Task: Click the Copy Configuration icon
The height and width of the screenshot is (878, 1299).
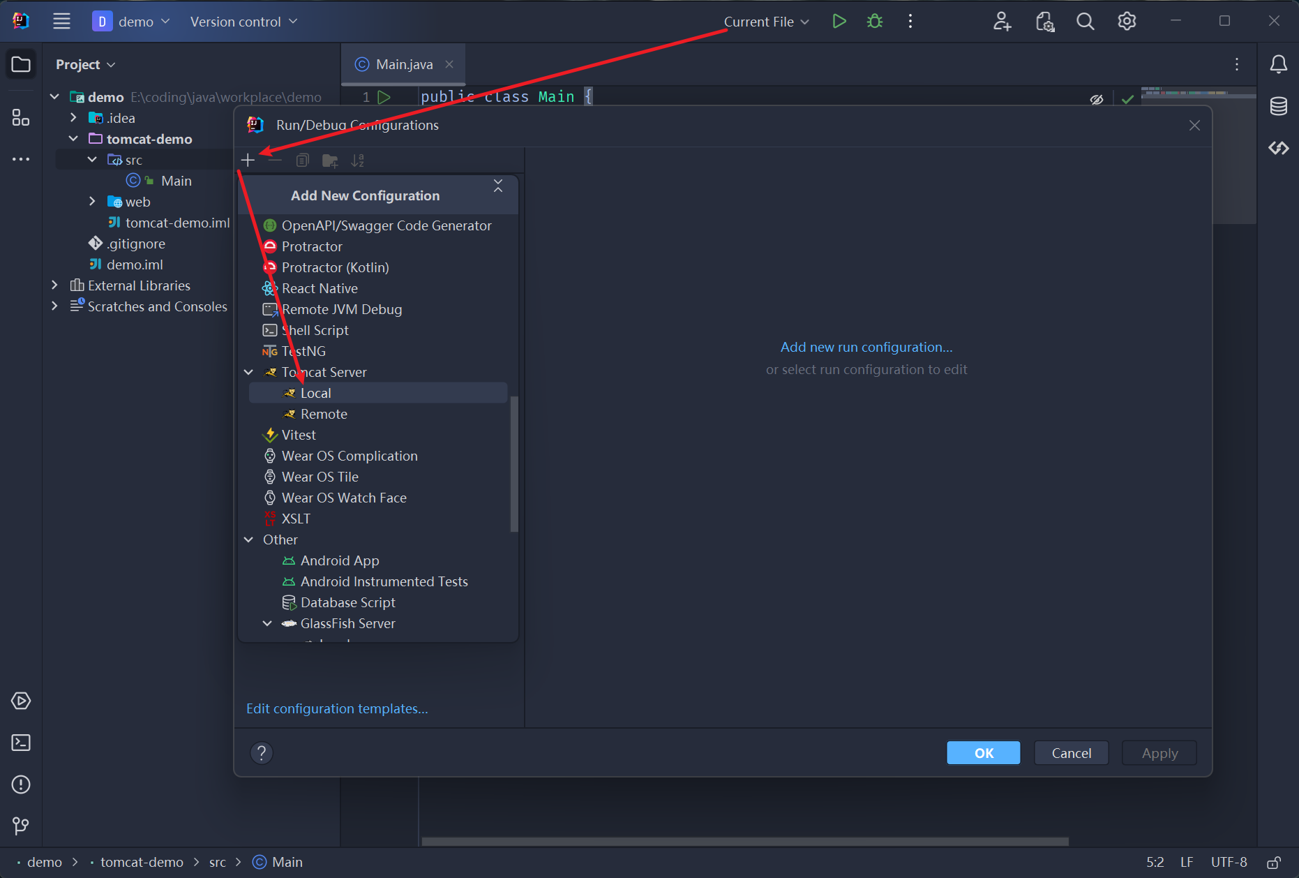Action: [x=302, y=161]
